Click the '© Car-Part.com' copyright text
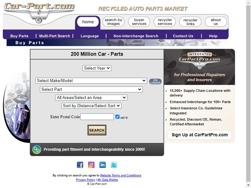The width and height of the screenshot is (251, 188). tap(97, 184)
